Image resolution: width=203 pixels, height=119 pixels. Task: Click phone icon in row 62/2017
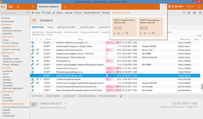click(33, 54)
